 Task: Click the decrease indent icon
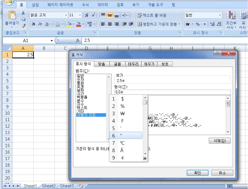click(x=124, y=24)
